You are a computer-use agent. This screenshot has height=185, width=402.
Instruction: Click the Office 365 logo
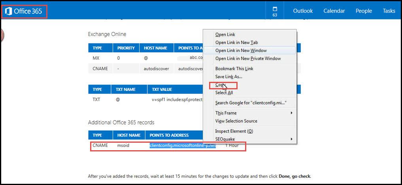pos(24,11)
